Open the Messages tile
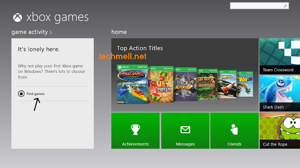The height and width of the screenshot is (168, 300). click(x=185, y=131)
